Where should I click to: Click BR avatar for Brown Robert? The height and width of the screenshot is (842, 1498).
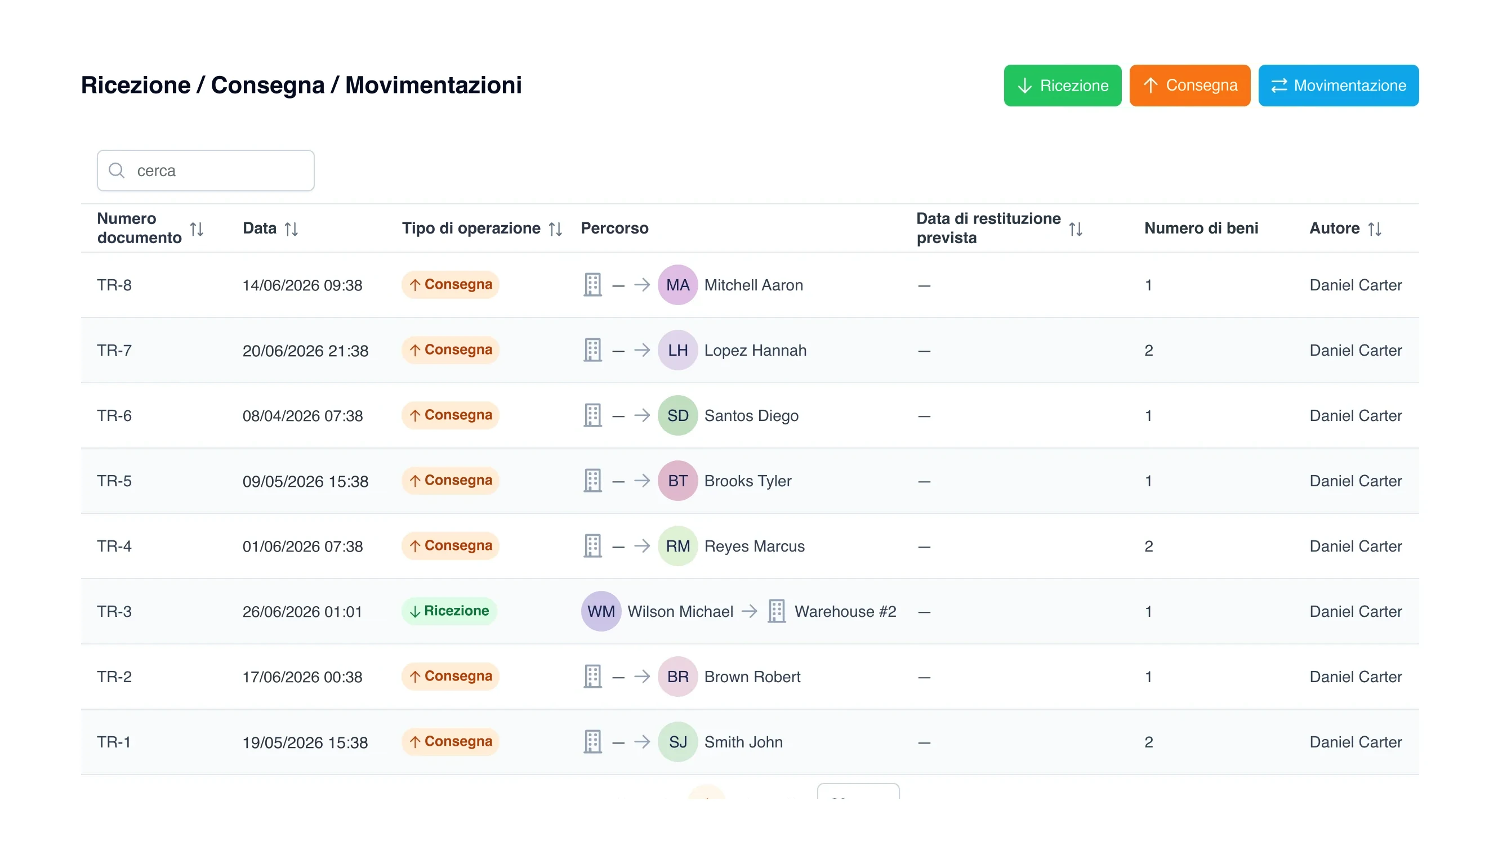click(x=677, y=677)
